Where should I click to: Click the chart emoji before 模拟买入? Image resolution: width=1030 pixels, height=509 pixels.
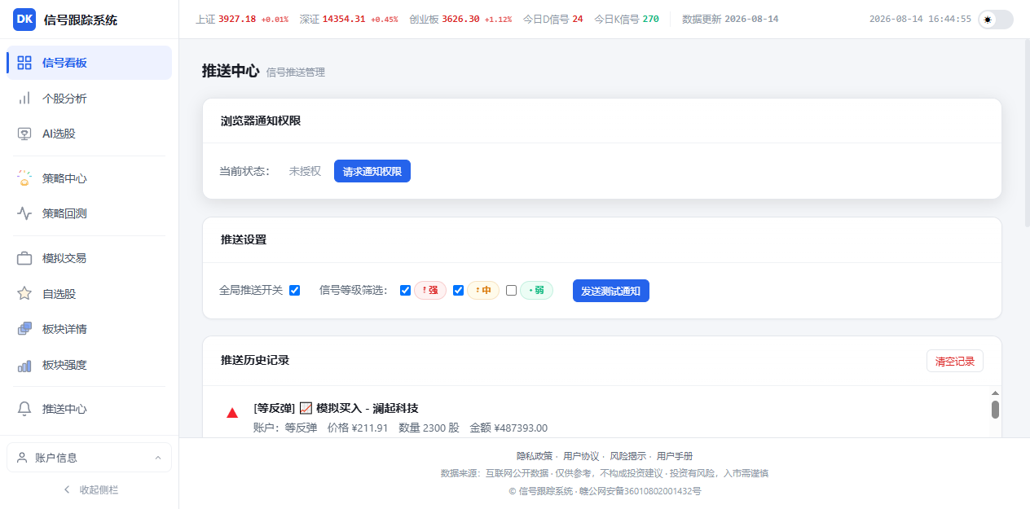(x=306, y=408)
